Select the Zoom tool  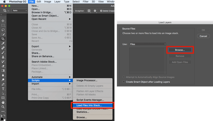point(3,107)
